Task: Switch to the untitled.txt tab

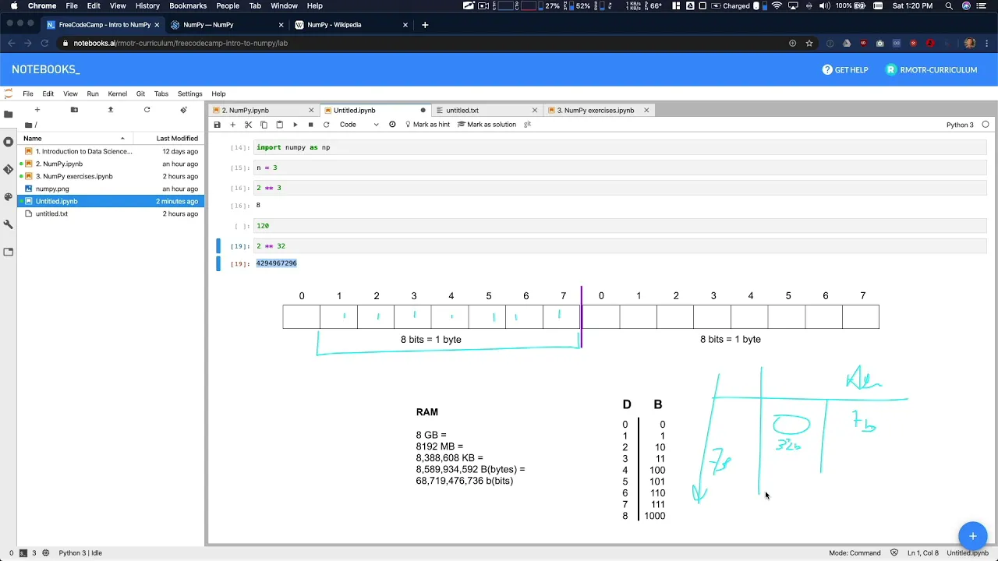Action: (486, 111)
